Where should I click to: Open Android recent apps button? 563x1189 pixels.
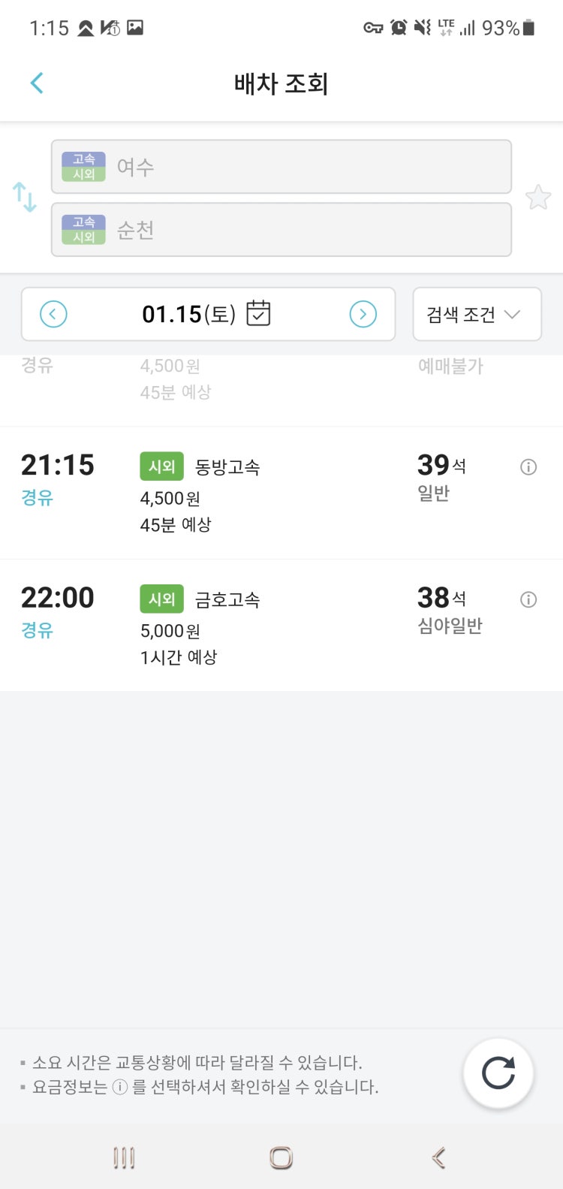coord(124,1157)
